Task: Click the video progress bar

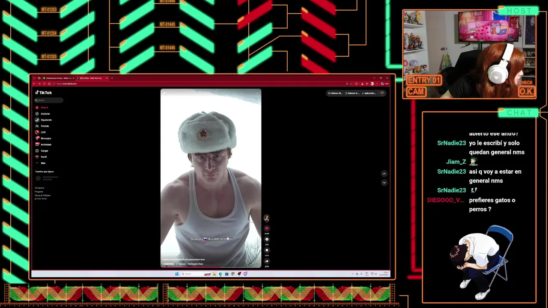Action: [x=211, y=267]
